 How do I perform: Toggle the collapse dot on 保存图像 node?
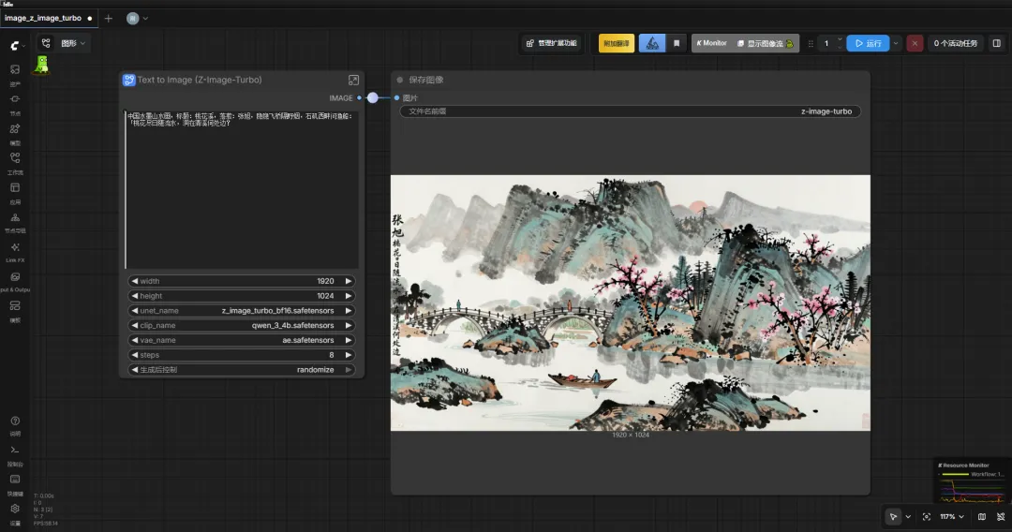[399, 81]
